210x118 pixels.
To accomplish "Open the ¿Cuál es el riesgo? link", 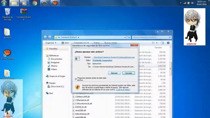I will (123, 89).
